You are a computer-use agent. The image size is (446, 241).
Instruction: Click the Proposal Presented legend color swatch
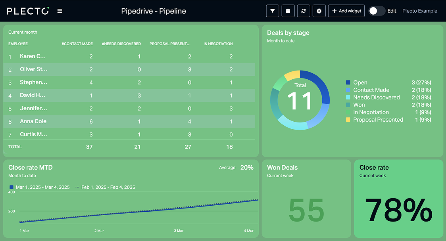click(x=348, y=120)
